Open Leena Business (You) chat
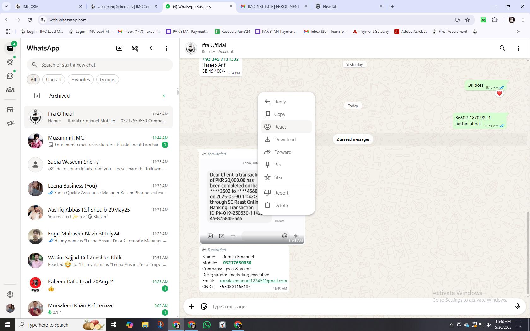The width and height of the screenshot is (530, 331). point(98,189)
